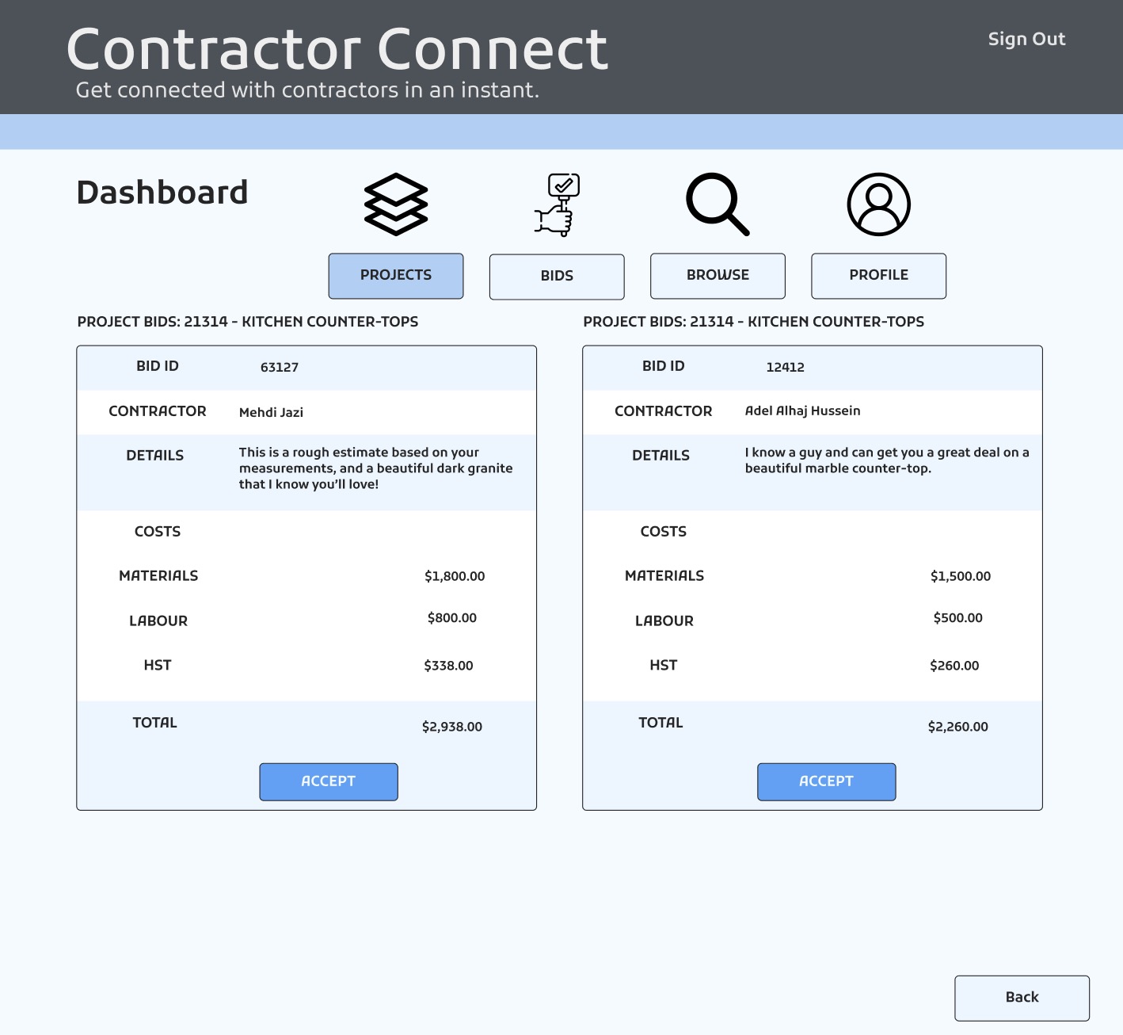Click contractor name Mehdi Jazi

point(271,412)
